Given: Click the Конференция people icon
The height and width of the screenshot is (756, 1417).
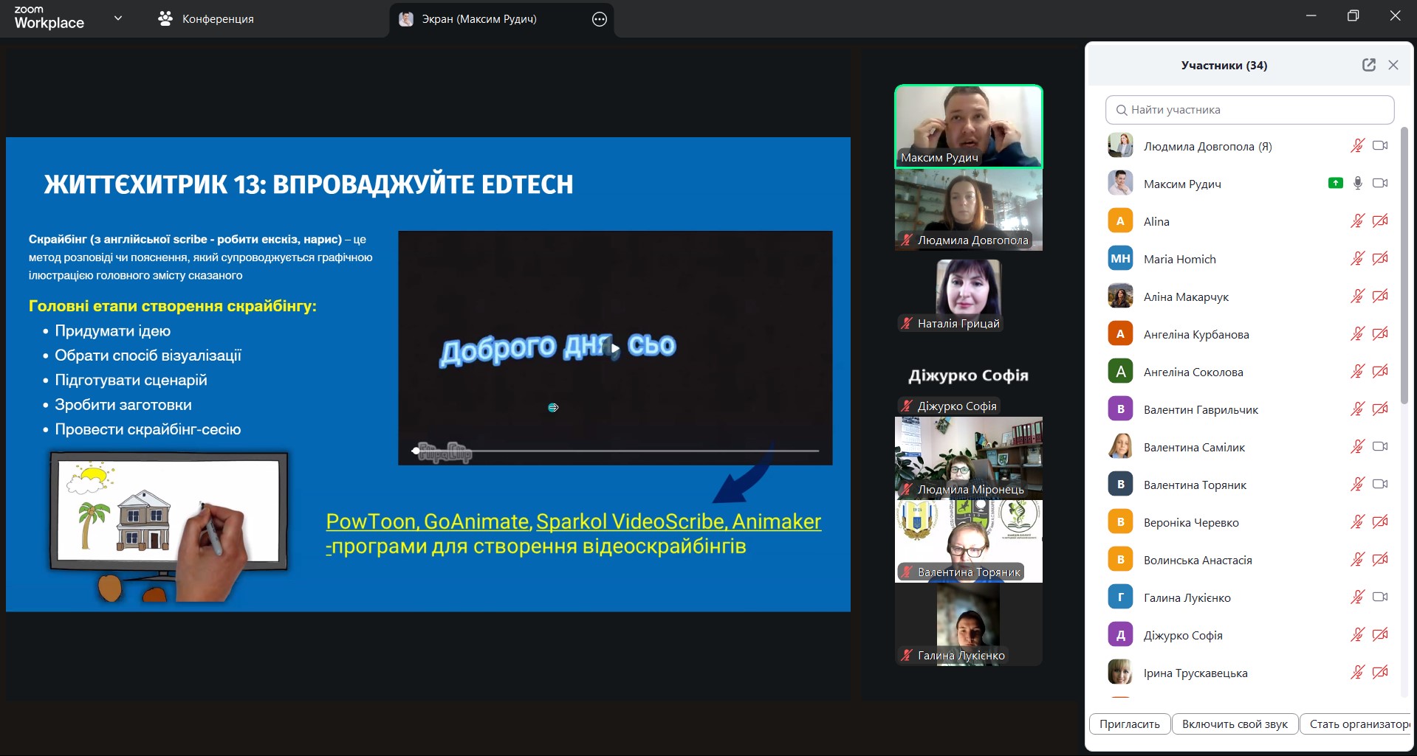Looking at the screenshot, I should coord(165,18).
